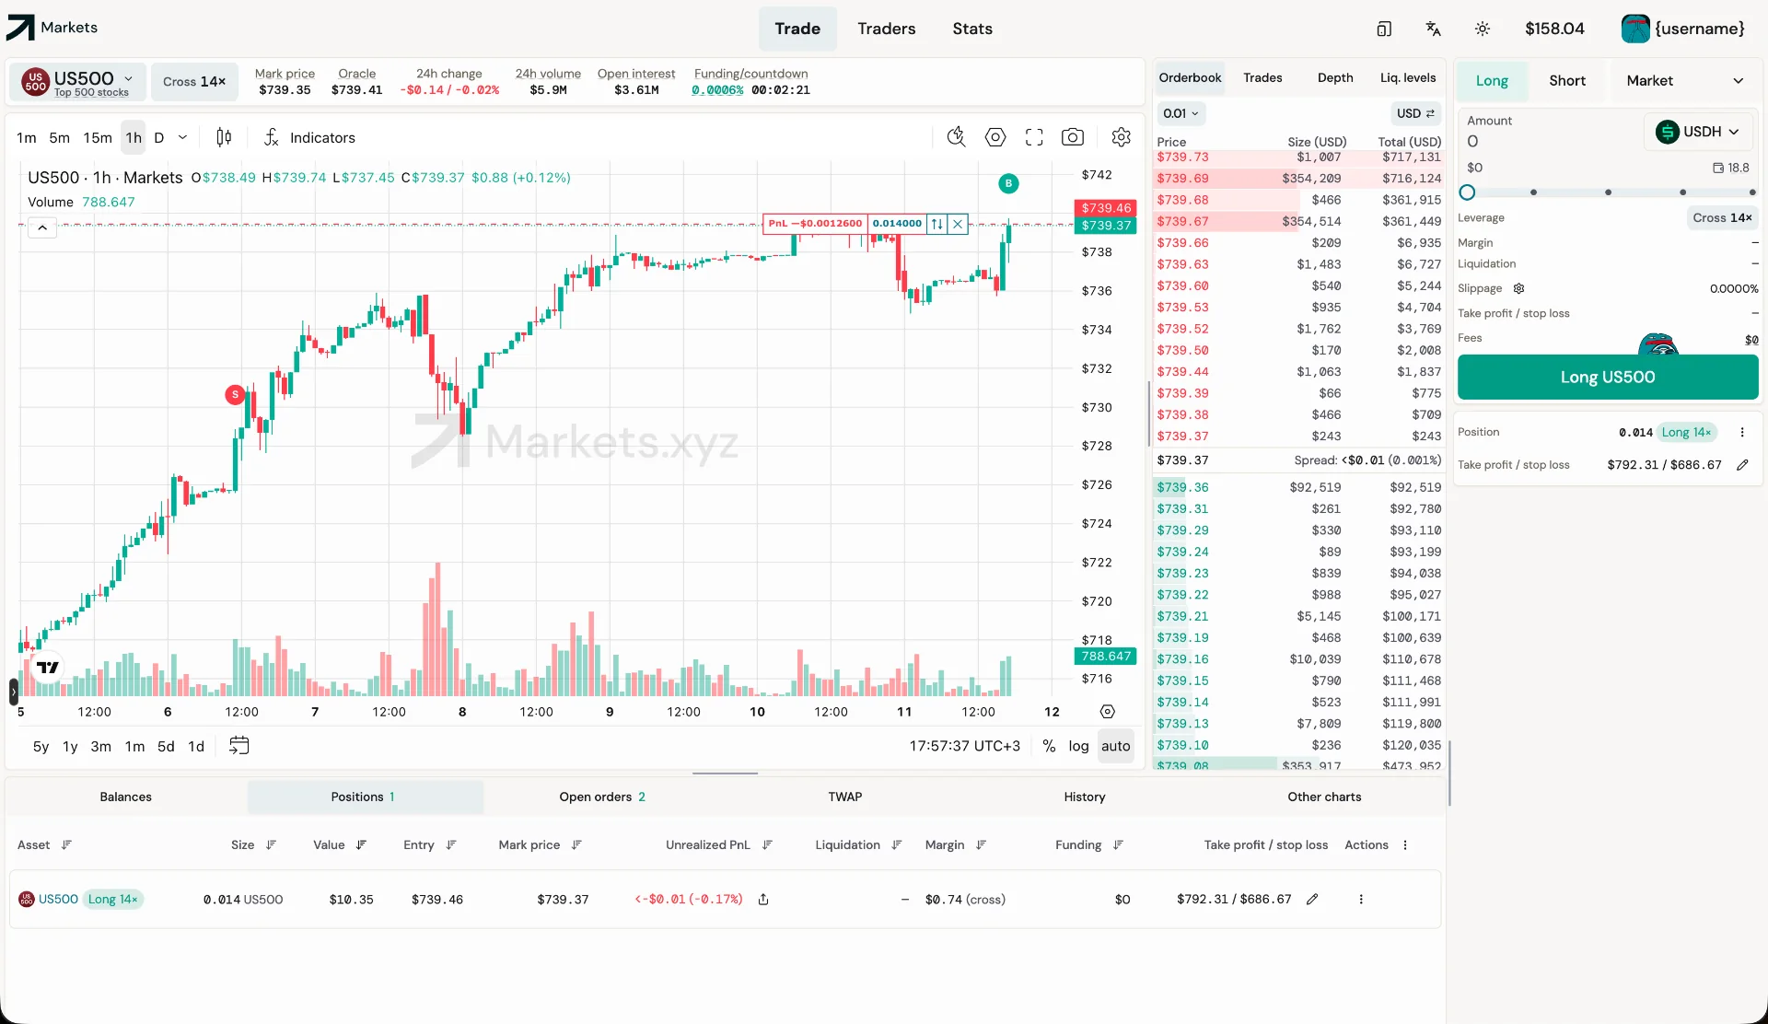1768x1024 pixels.
Task: Open the Indicators menu on the chart
Action: point(309,137)
